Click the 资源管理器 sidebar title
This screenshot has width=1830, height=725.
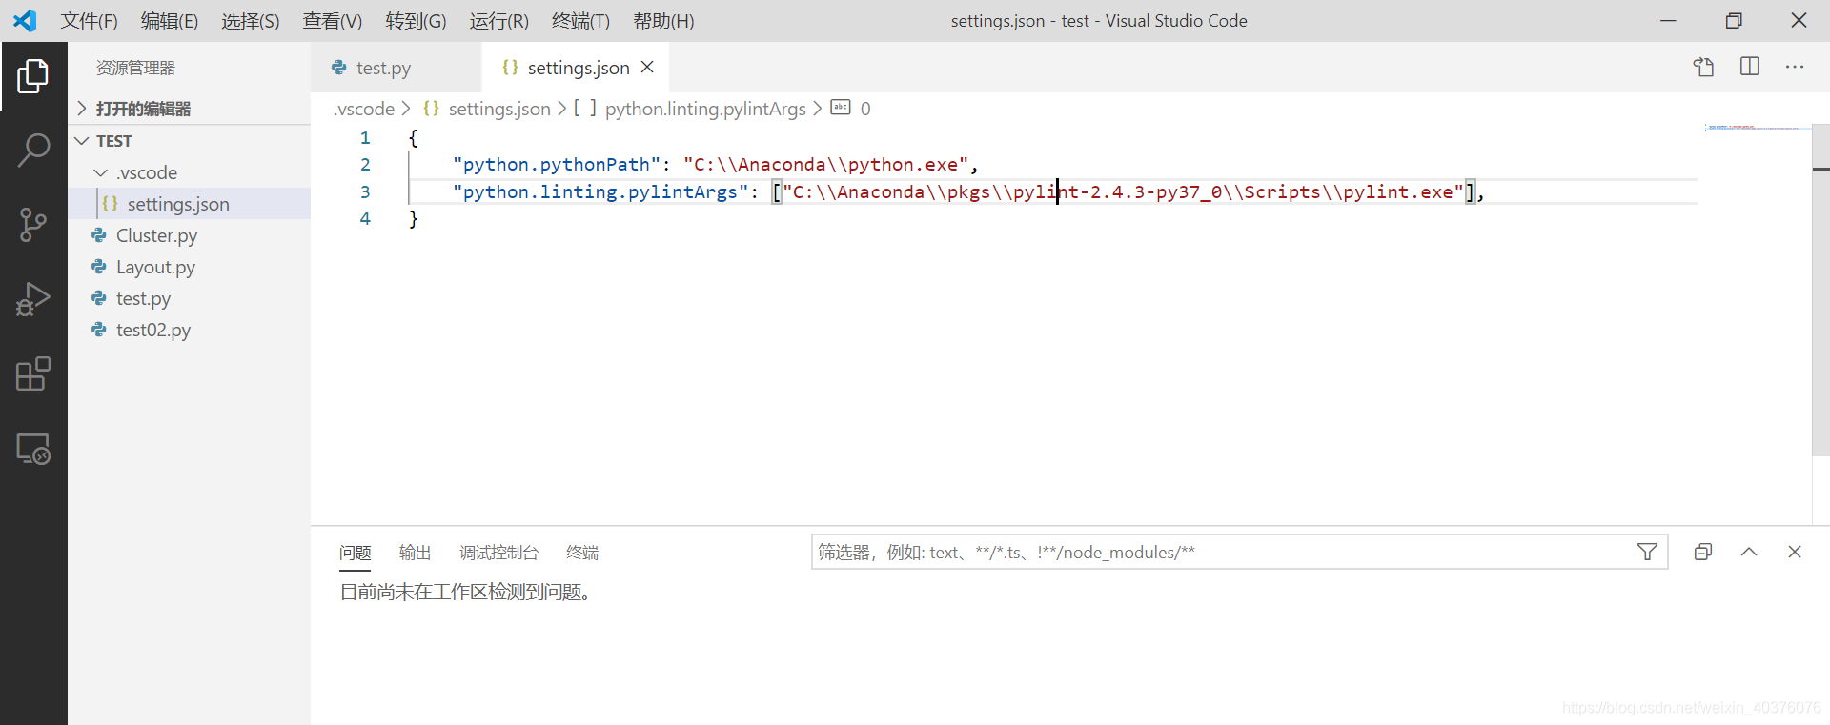pos(135,68)
